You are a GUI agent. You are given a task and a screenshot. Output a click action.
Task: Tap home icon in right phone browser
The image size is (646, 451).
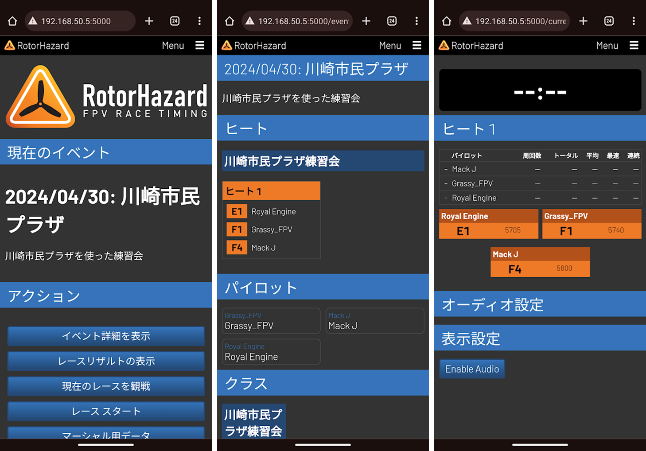[447, 21]
